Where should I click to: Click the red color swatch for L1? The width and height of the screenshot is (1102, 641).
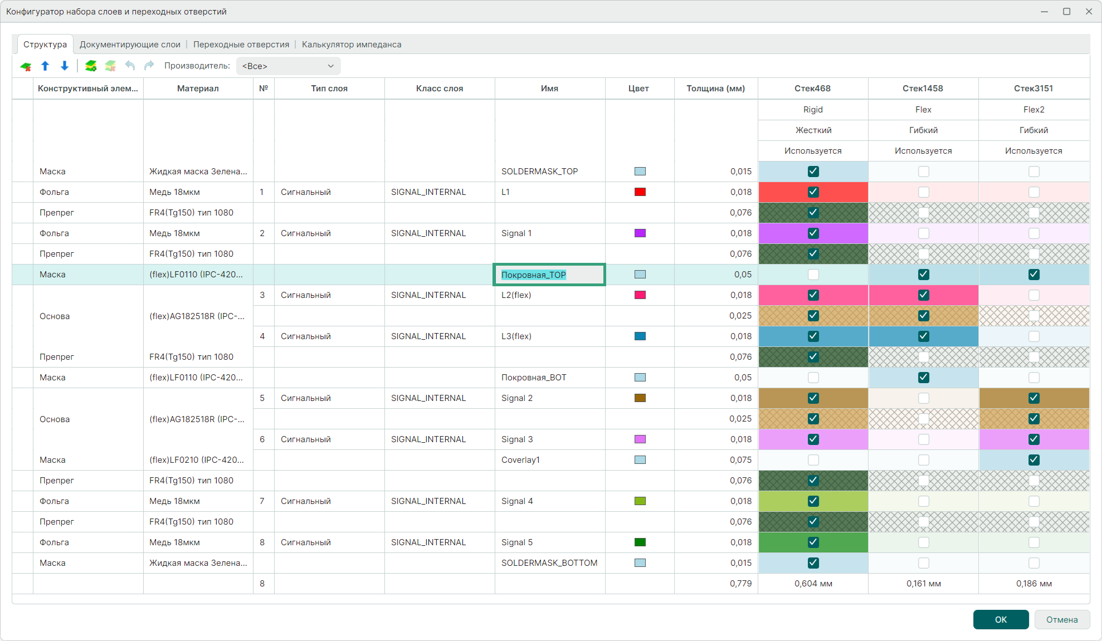pos(640,192)
